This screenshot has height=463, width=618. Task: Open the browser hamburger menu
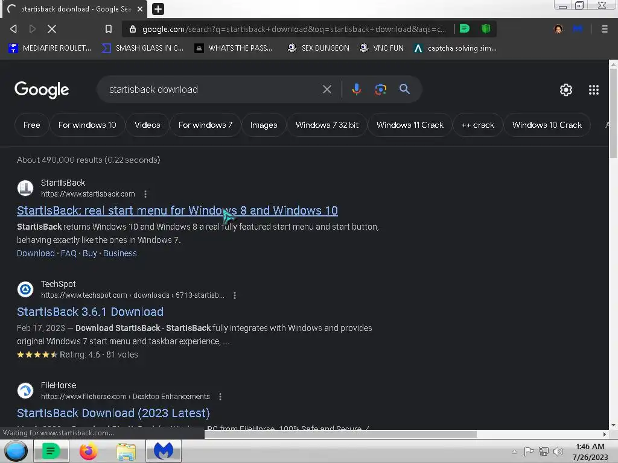[x=605, y=29]
